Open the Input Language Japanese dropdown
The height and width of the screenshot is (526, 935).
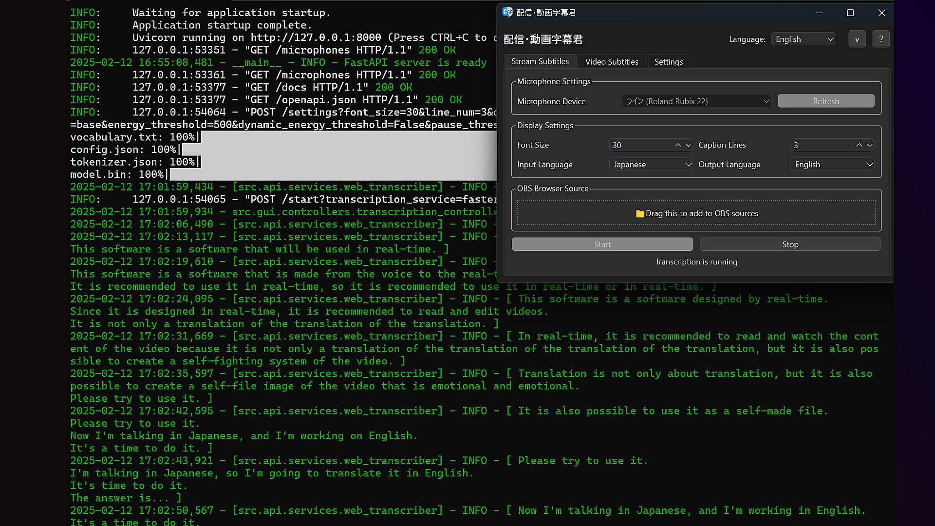click(651, 165)
